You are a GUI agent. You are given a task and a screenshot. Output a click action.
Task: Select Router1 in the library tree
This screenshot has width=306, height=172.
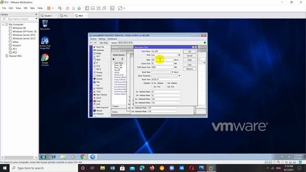(x=17, y=45)
